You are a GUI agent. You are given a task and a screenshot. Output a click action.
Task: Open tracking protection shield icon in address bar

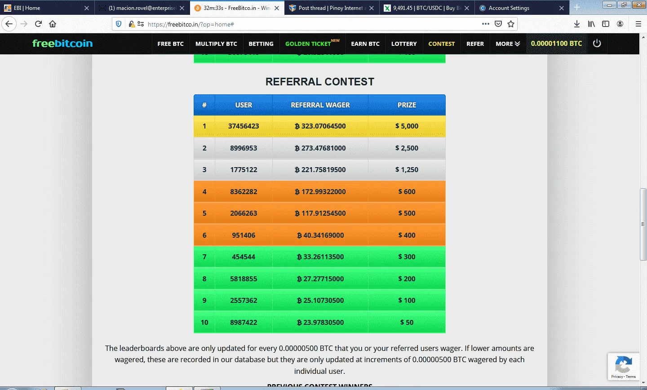point(119,24)
